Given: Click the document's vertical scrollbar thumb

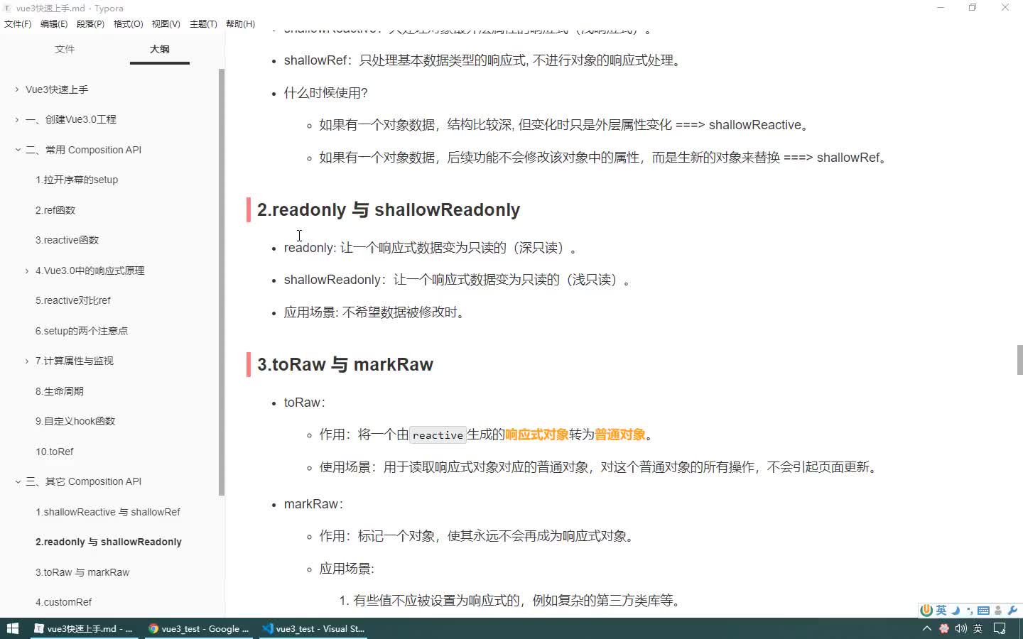Looking at the screenshot, I should (1019, 360).
